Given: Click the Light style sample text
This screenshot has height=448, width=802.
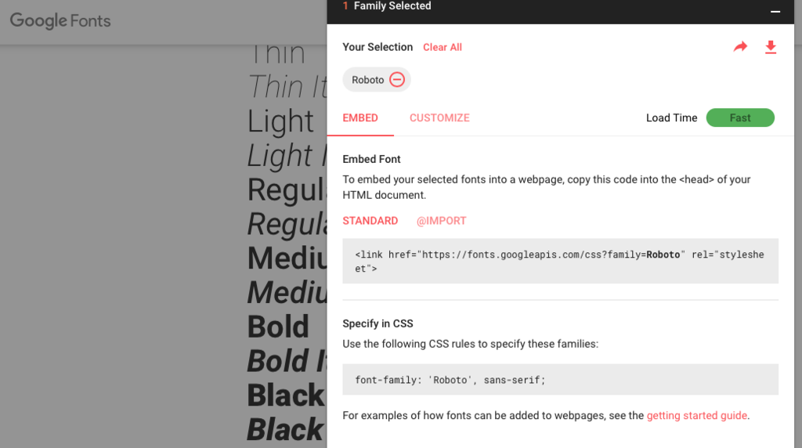Looking at the screenshot, I should [280, 121].
